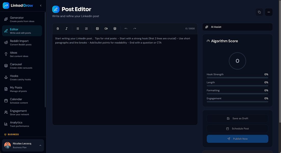Go to Generator menu item

click(x=22, y=19)
